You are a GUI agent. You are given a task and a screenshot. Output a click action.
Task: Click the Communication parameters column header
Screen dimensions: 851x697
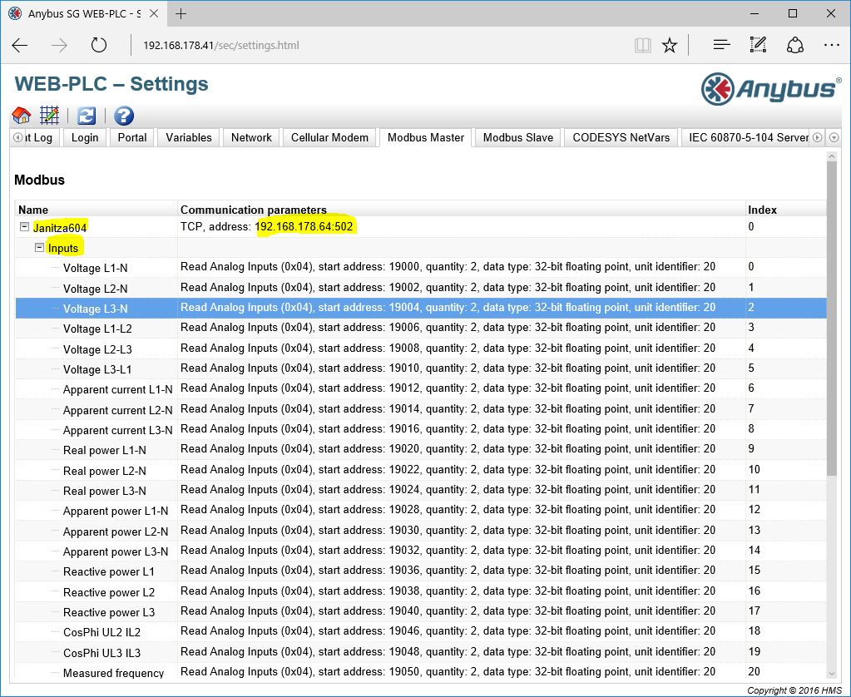pos(462,210)
